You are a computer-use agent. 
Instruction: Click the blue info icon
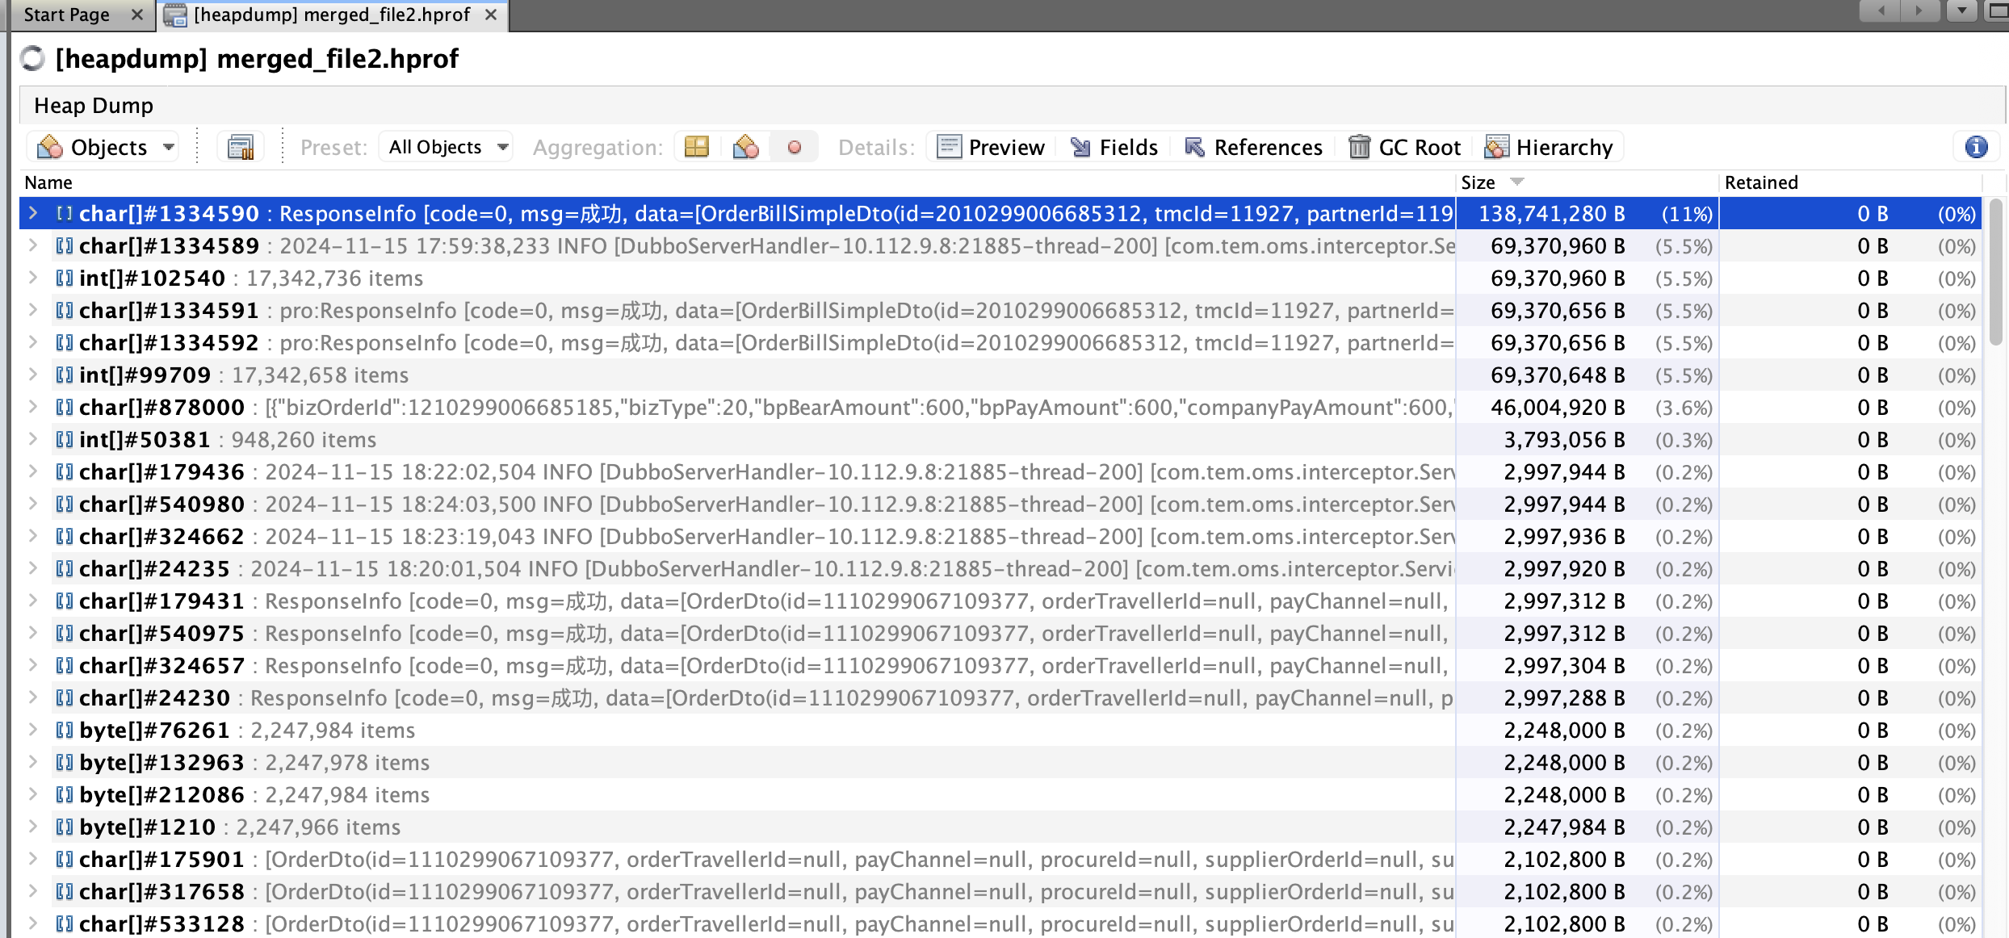[x=1976, y=147]
